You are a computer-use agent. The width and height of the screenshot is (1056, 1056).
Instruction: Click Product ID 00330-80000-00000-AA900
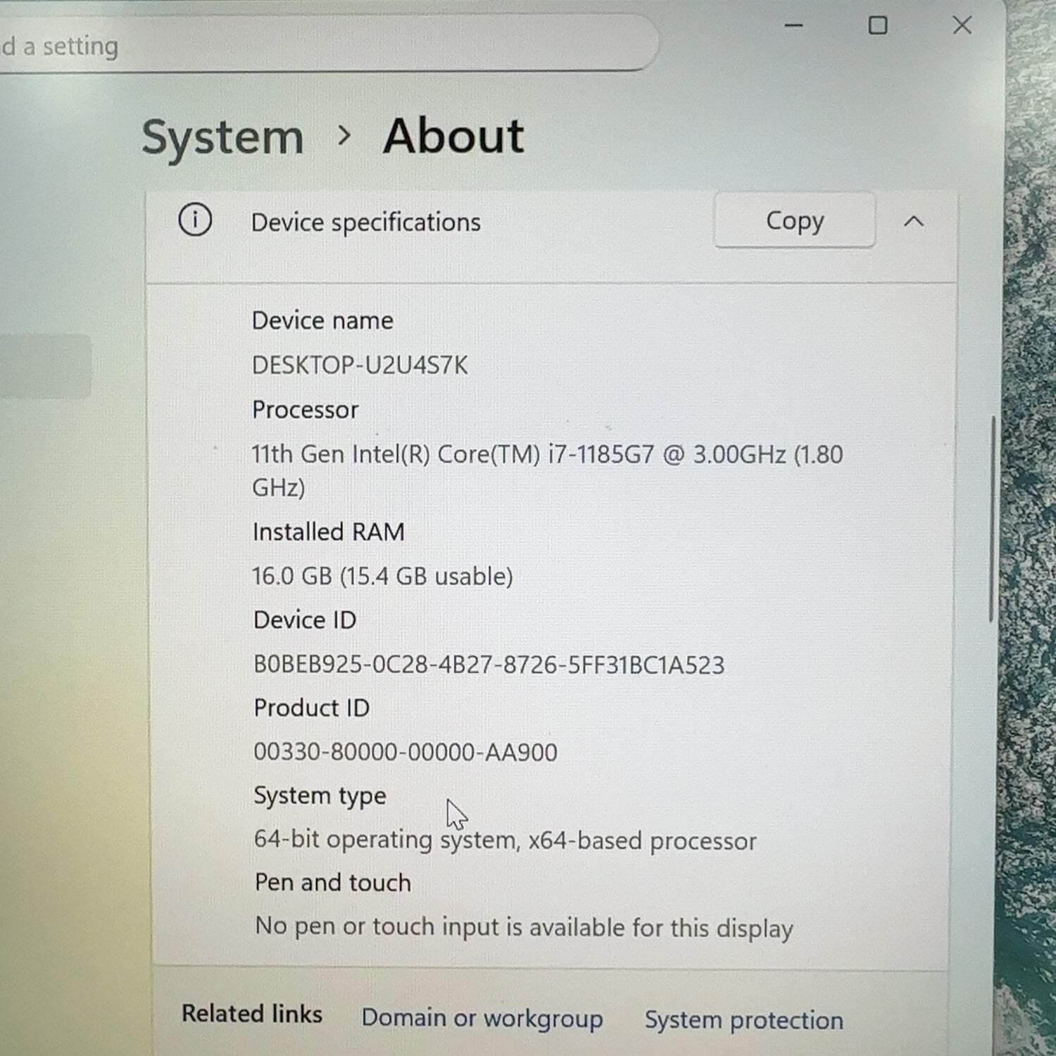click(406, 753)
